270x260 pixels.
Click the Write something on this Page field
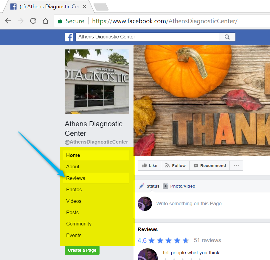pyautogui.click(x=191, y=203)
